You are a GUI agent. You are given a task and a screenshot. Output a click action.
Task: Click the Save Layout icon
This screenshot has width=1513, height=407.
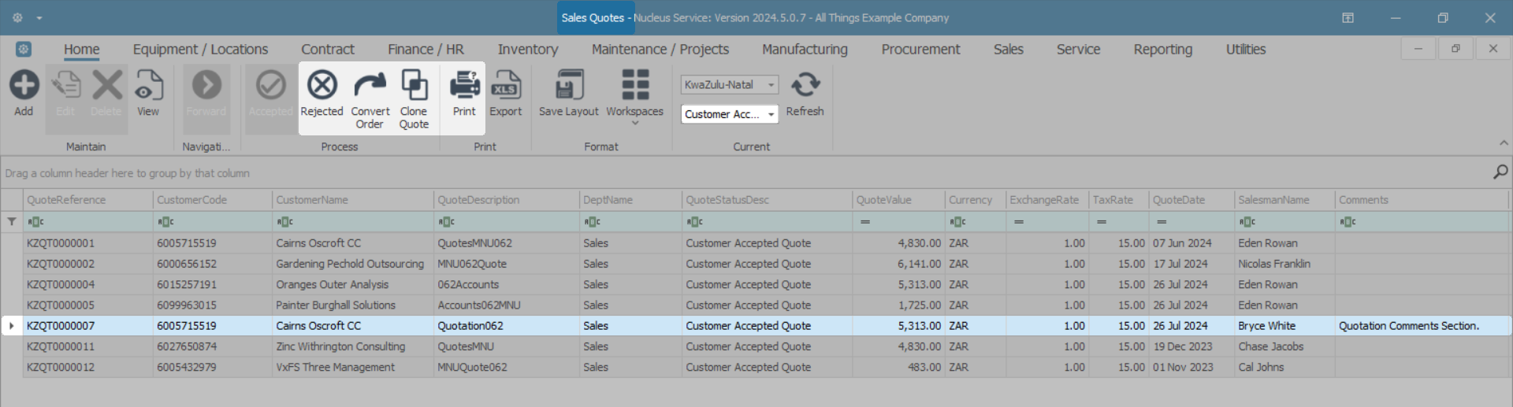pos(568,86)
